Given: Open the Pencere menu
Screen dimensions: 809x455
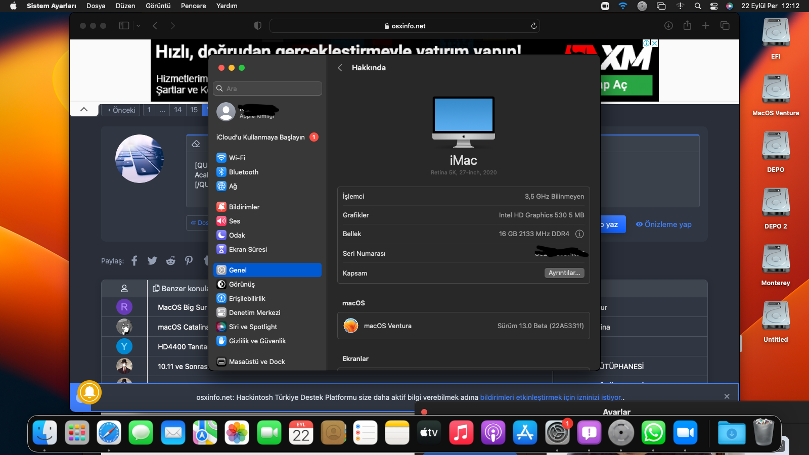Looking at the screenshot, I should pos(193,6).
